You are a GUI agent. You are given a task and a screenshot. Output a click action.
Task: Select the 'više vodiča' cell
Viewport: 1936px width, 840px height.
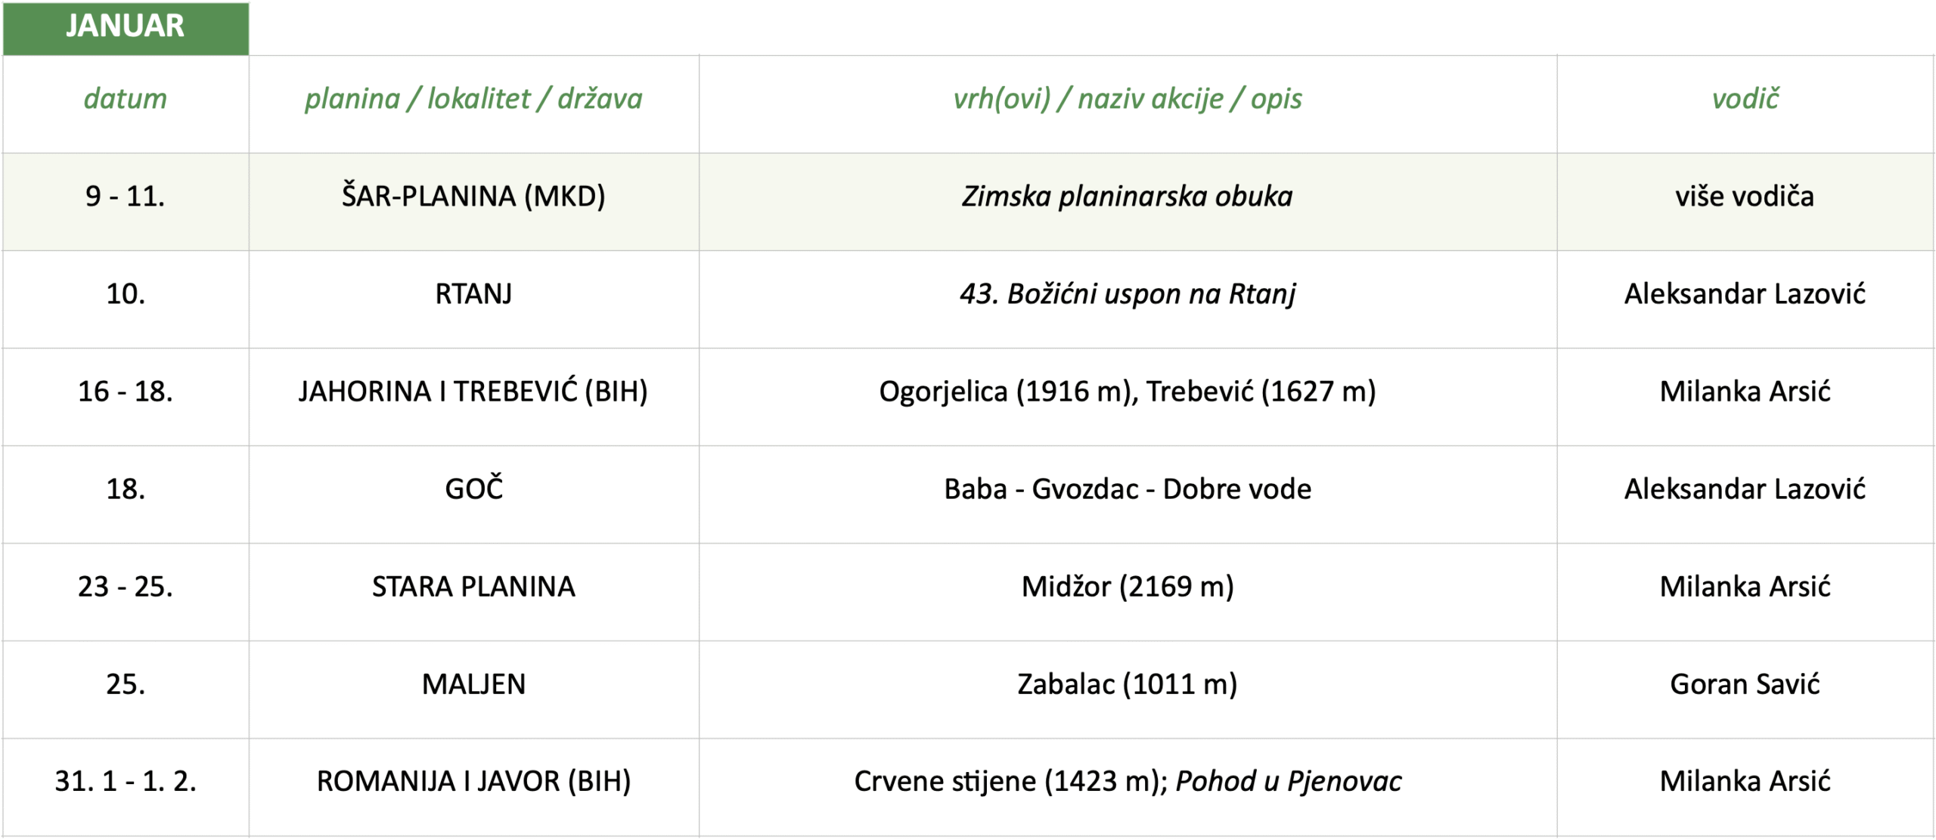pos(1745,197)
